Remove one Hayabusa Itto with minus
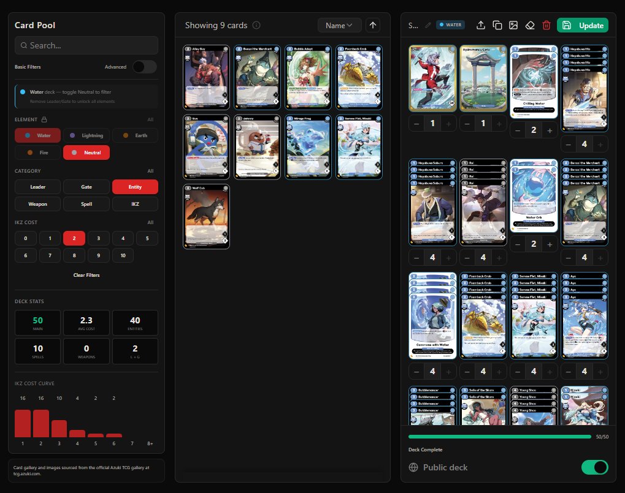 click(569, 144)
